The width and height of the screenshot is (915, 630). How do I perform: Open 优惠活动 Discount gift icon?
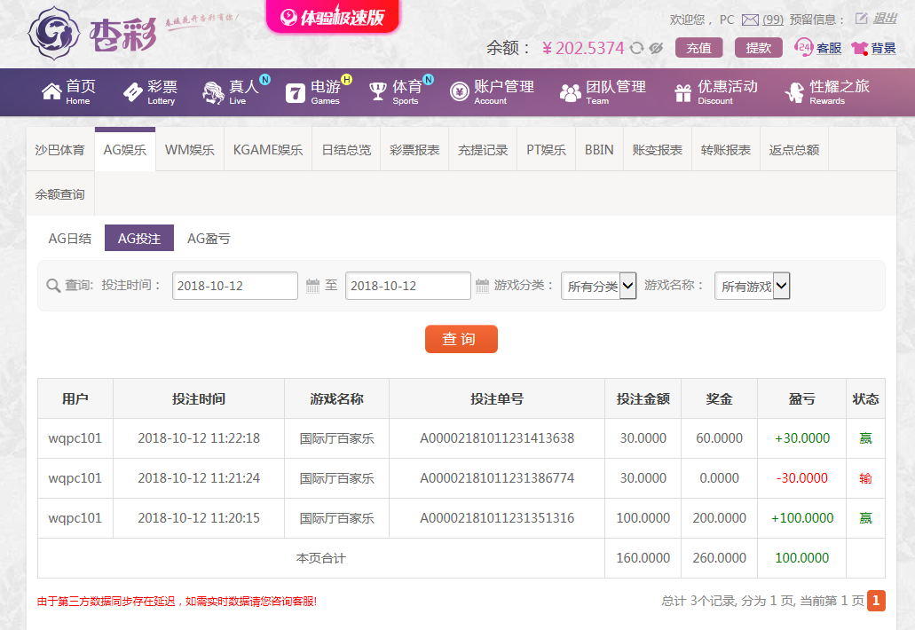point(682,92)
